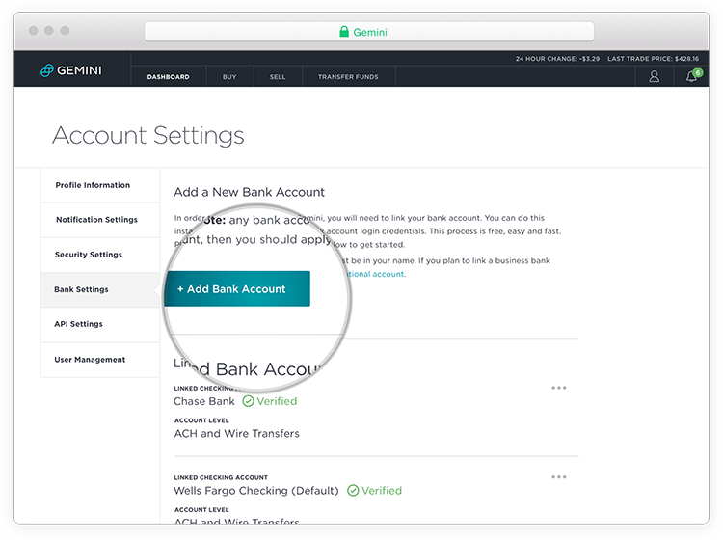Open the user profile icon

pos(654,76)
